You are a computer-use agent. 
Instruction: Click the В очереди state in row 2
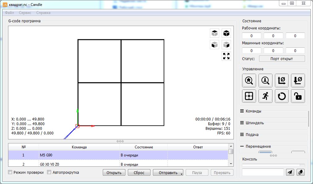pyautogui.click(x=129, y=164)
